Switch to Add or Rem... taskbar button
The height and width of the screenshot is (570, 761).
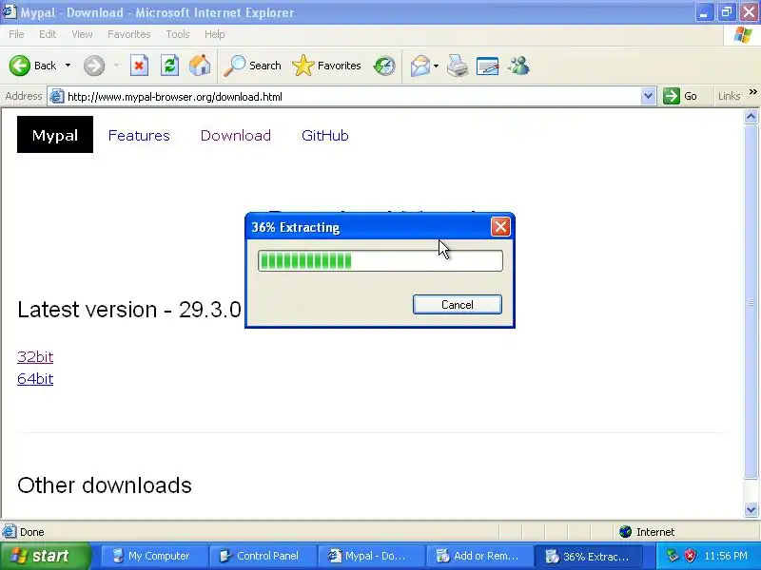point(479,556)
